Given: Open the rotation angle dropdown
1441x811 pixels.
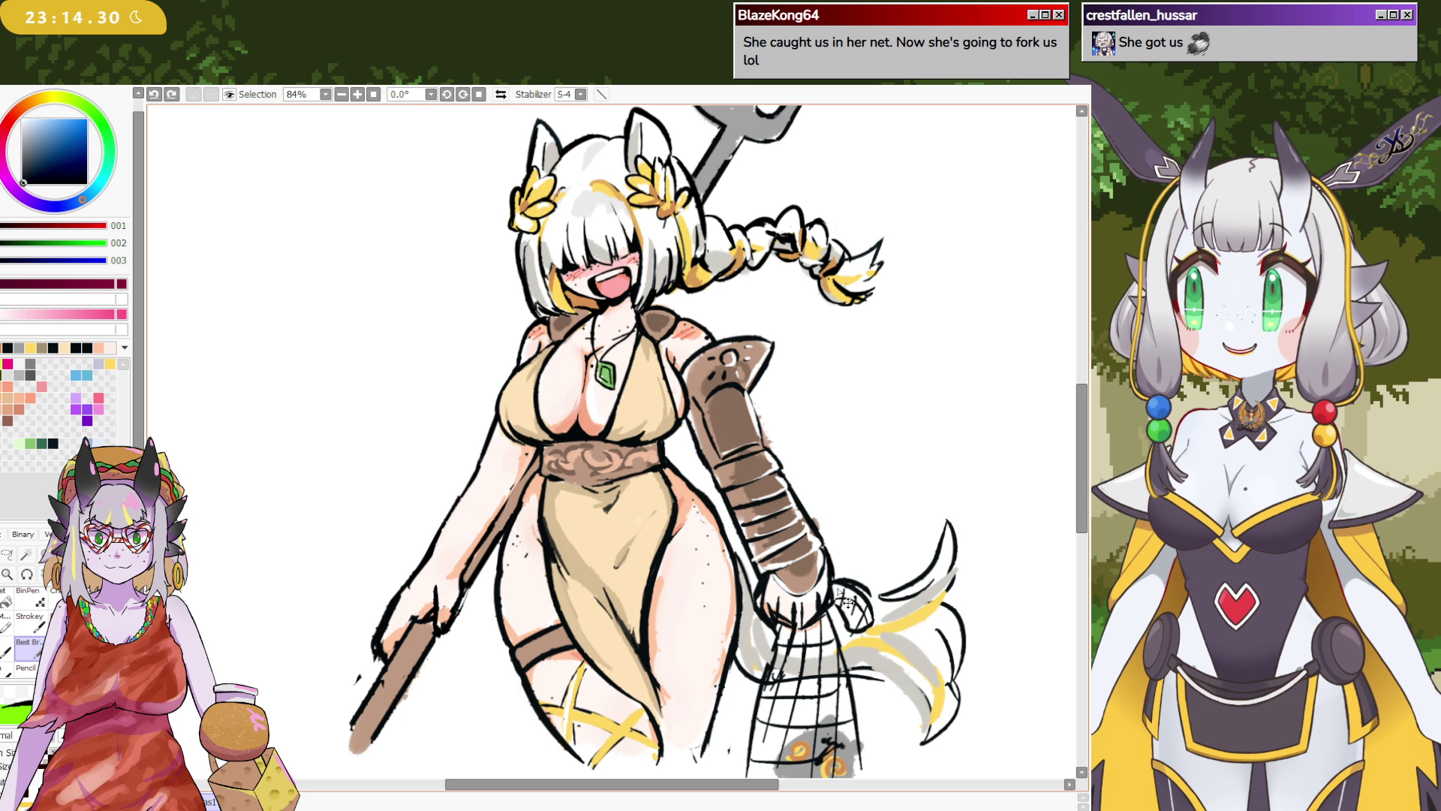Looking at the screenshot, I should tap(431, 95).
